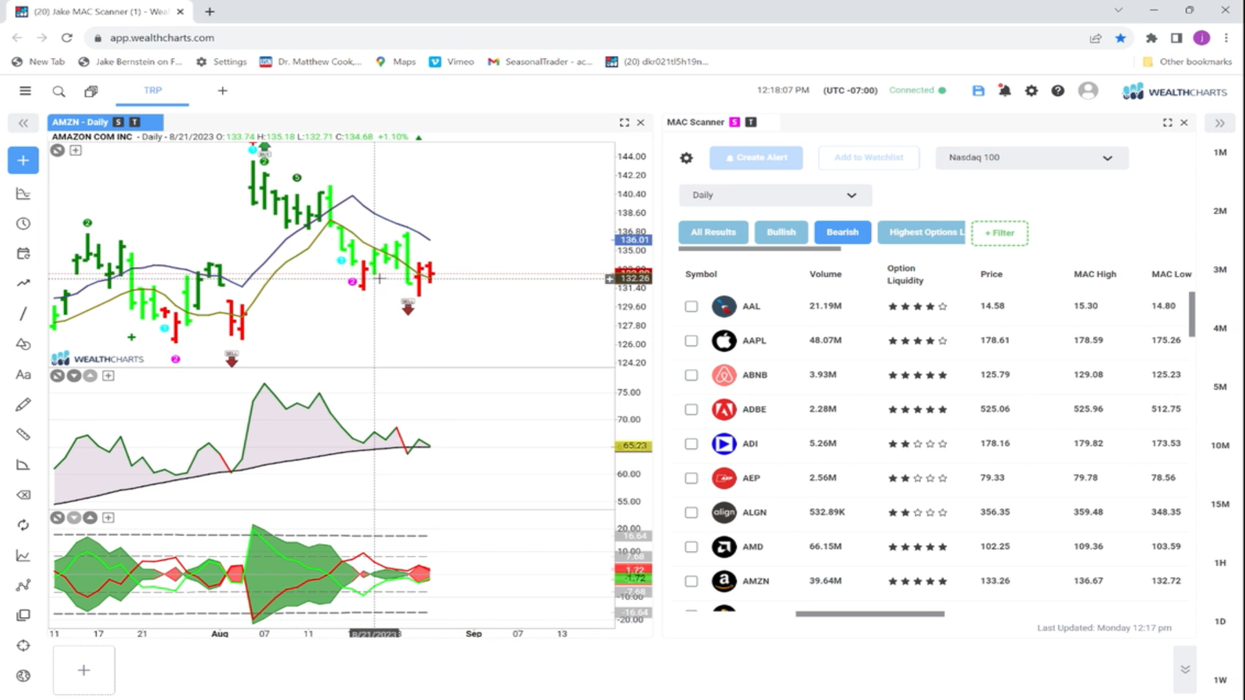Tick the ALGN row checkbox
The image size is (1245, 700).
[691, 513]
